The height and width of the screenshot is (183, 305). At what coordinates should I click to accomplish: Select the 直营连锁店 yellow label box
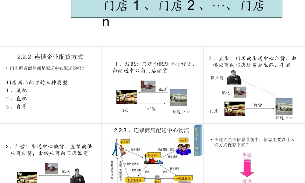(x=135, y=179)
